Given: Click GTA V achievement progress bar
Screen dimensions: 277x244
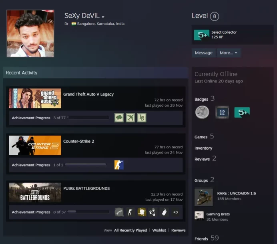Looking at the screenshot, I should pyautogui.click(x=88, y=118).
